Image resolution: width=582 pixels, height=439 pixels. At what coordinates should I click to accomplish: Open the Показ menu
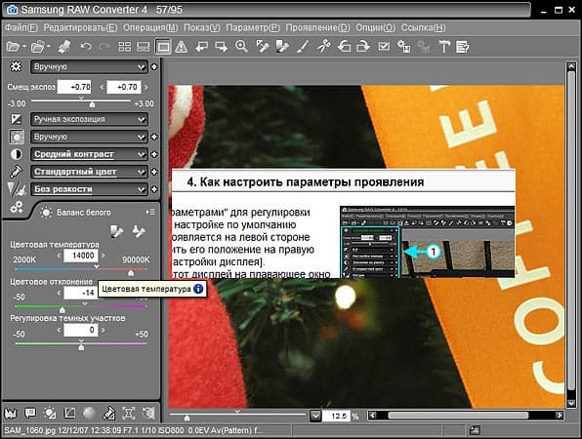click(x=202, y=28)
